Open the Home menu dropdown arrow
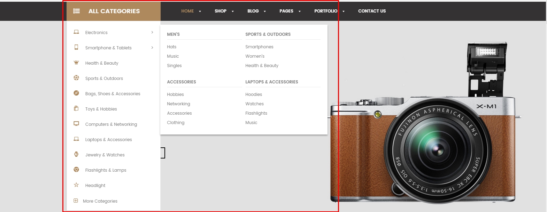 pos(200,11)
